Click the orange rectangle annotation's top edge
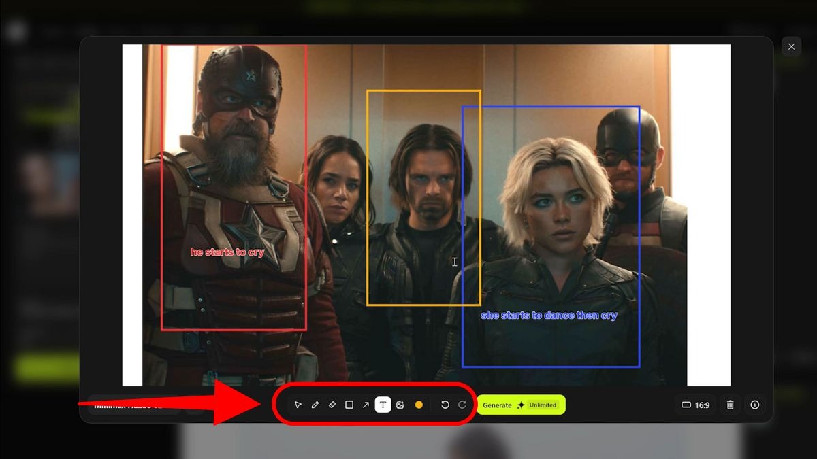 tap(423, 90)
